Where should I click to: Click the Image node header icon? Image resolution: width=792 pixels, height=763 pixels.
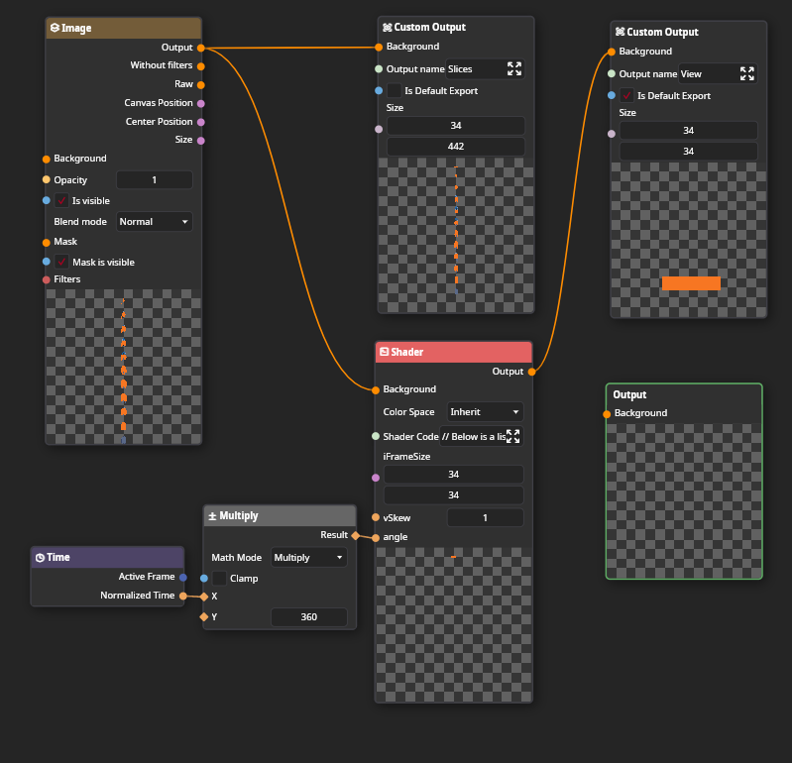click(x=55, y=28)
